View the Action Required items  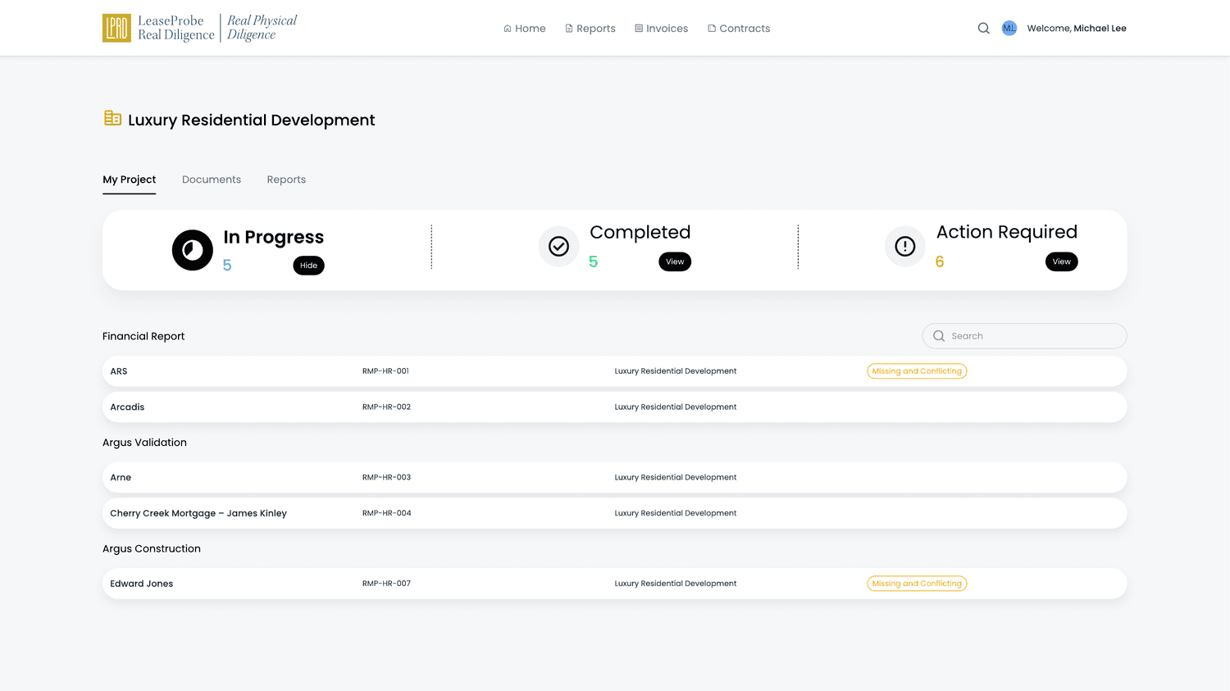[1062, 261]
